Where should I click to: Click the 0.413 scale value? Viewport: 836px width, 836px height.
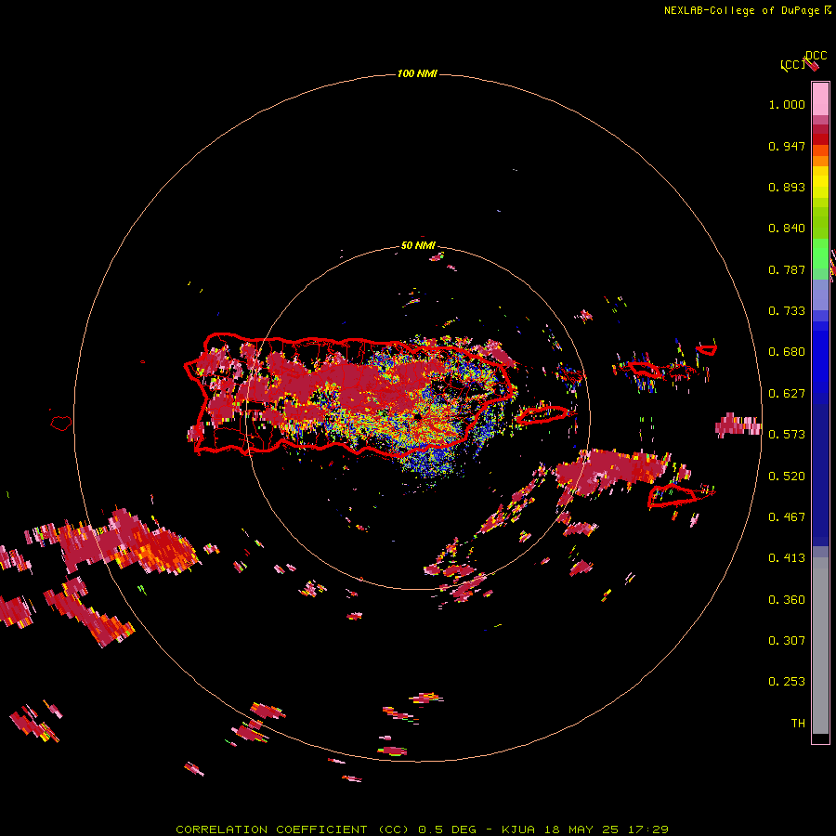787,558
